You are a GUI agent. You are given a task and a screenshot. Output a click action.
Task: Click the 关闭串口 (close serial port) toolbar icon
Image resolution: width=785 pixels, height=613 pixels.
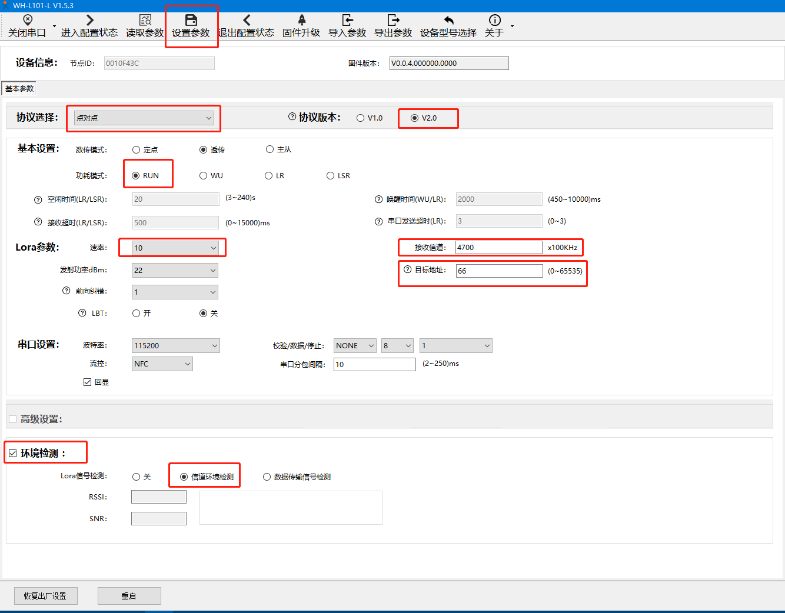click(27, 21)
